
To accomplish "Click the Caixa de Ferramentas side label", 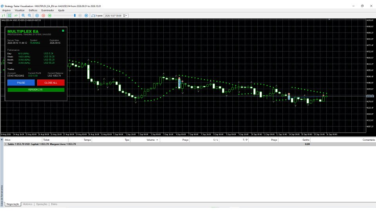I will point(2,195).
